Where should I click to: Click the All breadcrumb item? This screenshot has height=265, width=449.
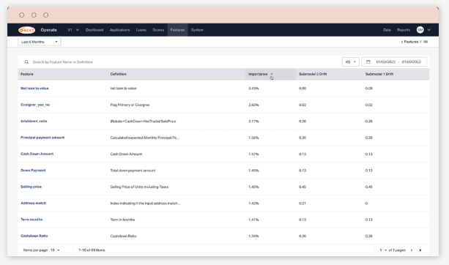[426, 42]
